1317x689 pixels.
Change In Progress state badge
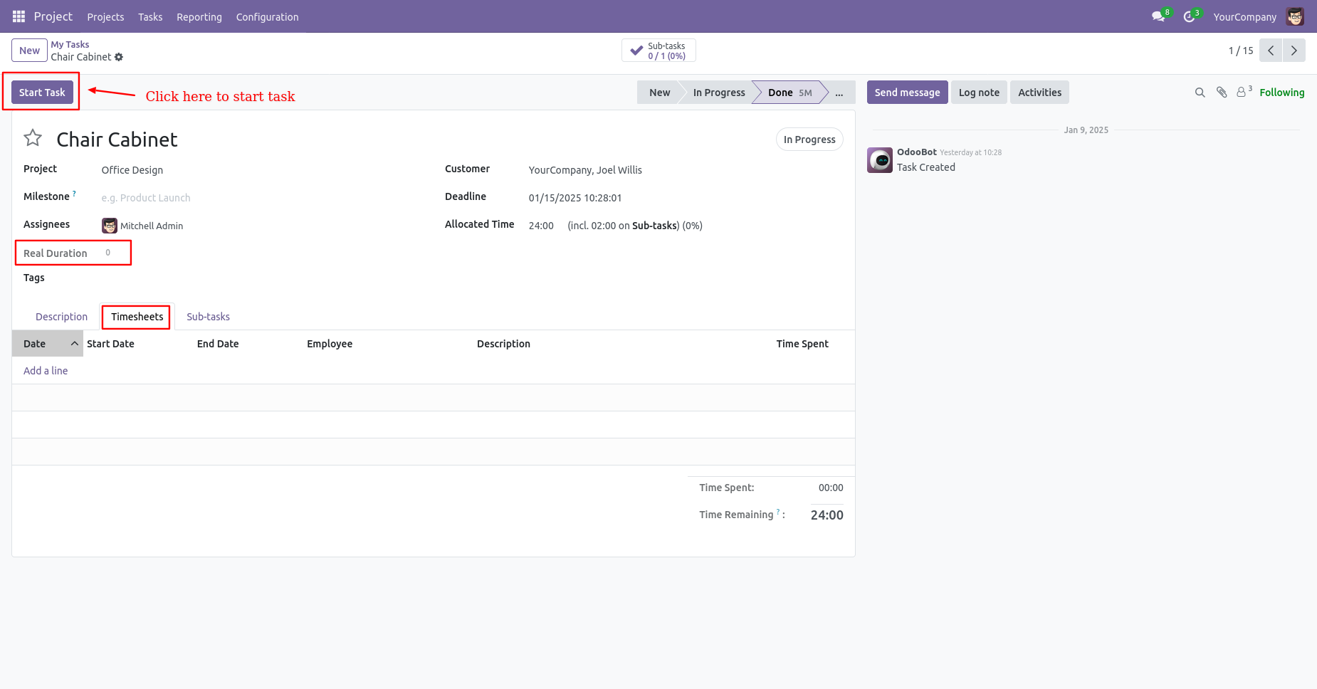pos(809,140)
